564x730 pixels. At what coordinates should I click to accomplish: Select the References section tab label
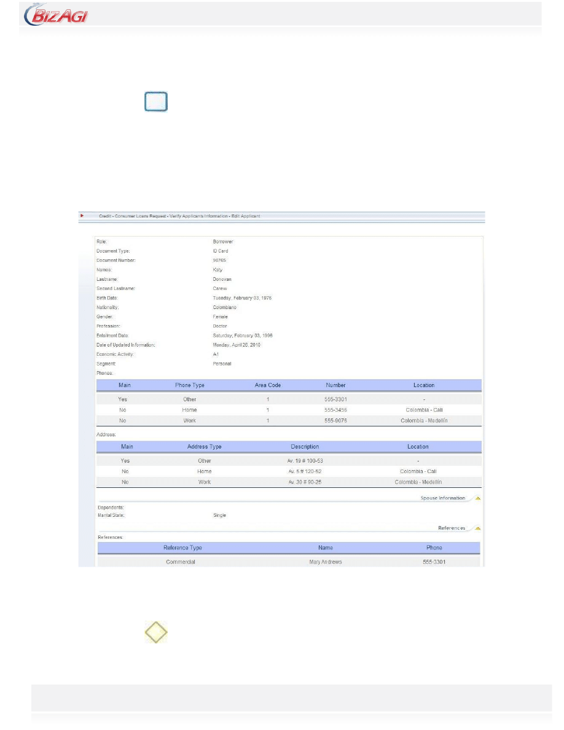(x=451, y=528)
